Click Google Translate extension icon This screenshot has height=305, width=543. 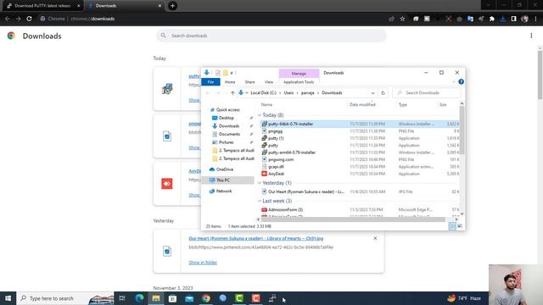[x=470, y=19]
